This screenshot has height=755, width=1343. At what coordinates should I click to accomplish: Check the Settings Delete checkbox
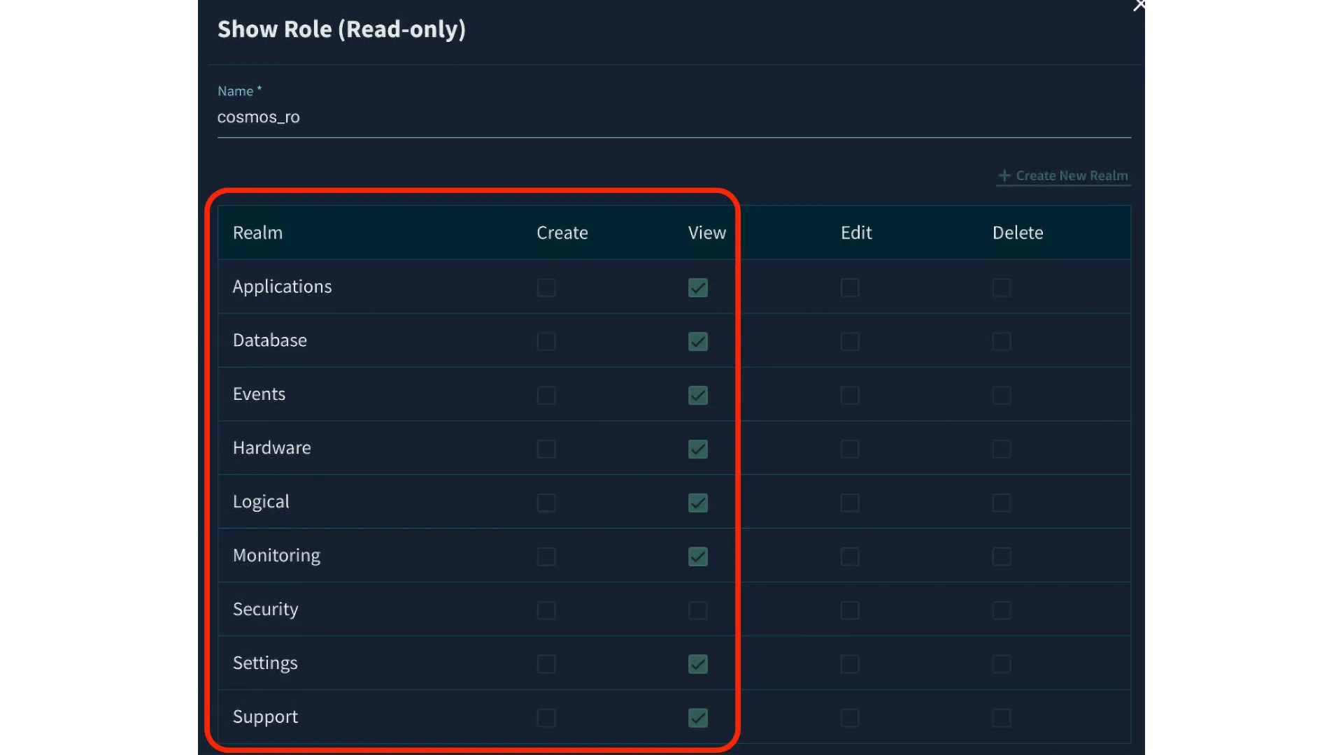(1002, 664)
